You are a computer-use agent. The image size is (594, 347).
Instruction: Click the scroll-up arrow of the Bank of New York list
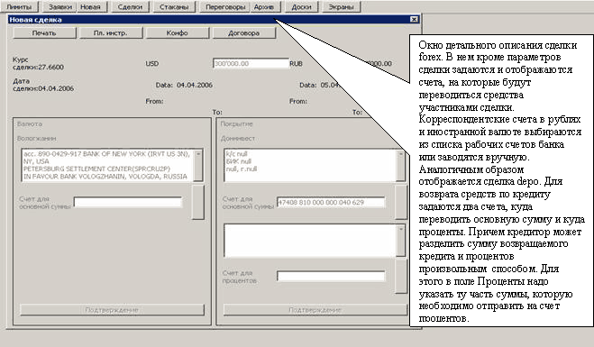click(x=198, y=154)
